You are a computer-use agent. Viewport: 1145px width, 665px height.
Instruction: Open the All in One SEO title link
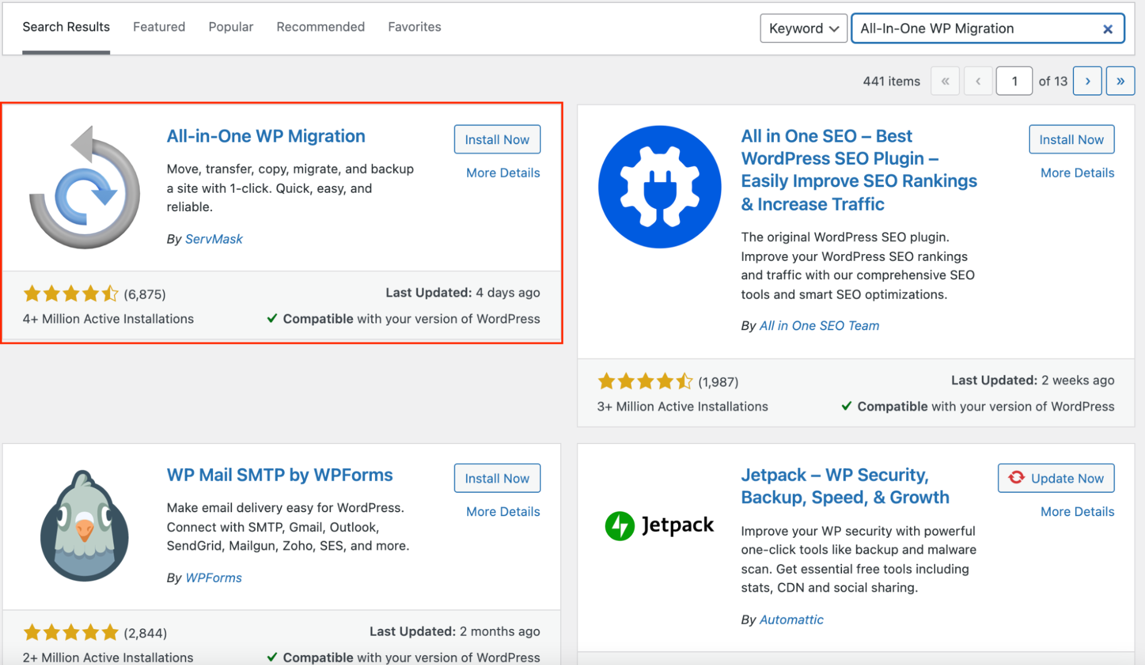click(x=859, y=170)
